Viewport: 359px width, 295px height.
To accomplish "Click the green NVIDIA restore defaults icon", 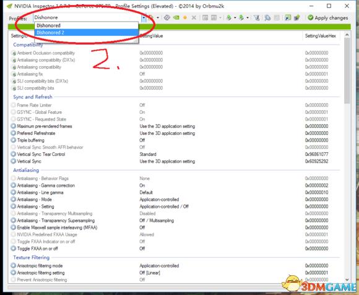I will click(x=176, y=17).
